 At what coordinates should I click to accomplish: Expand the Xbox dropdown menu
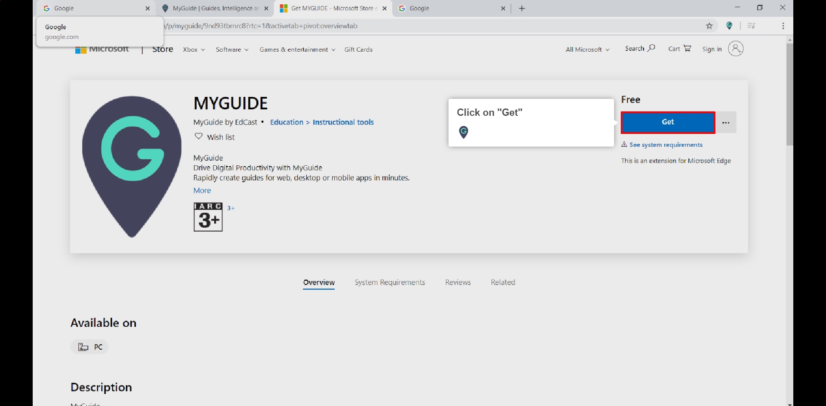click(x=194, y=50)
